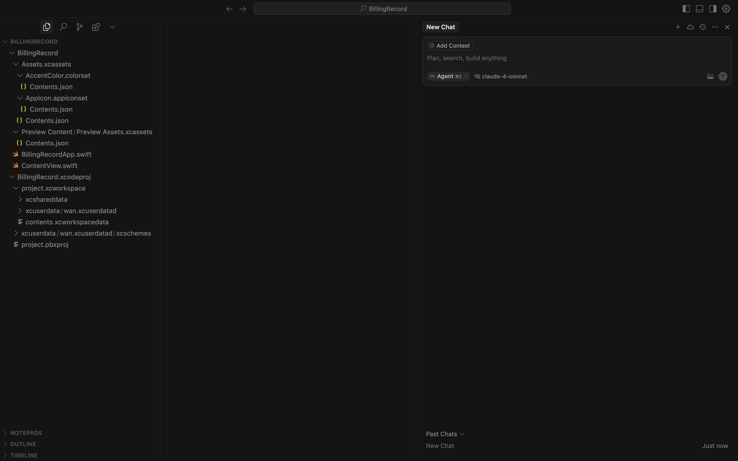Image resolution: width=738 pixels, height=461 pixels.
Task: Start a new chat with plus icon
Action: click(678, 27)
